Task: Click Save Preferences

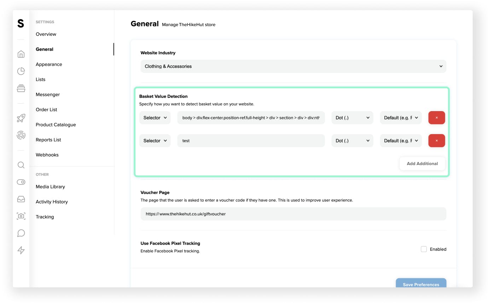Action: coord(421,284)
